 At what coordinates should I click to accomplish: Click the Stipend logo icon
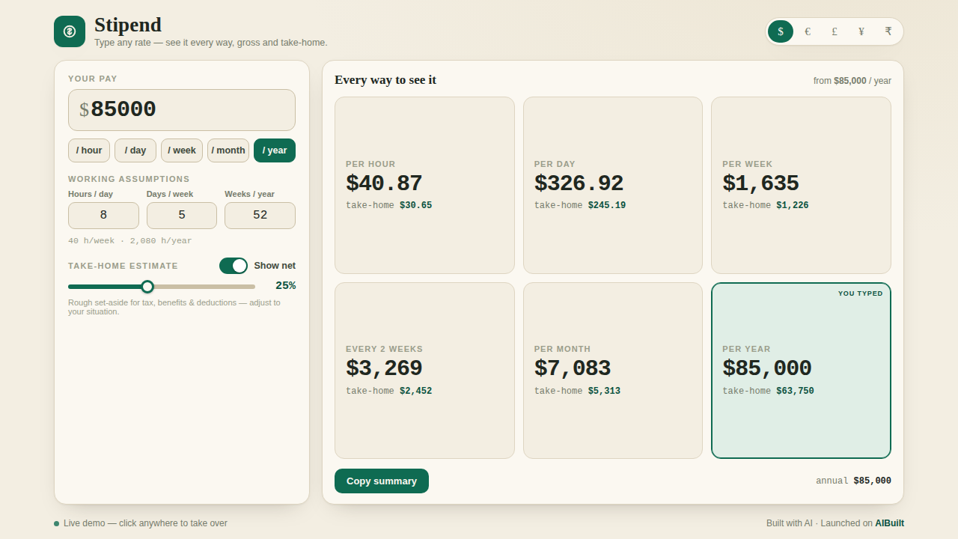(x=70, y=31)
